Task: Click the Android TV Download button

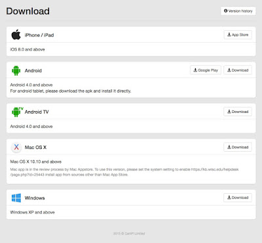Action: click(238, 112)
